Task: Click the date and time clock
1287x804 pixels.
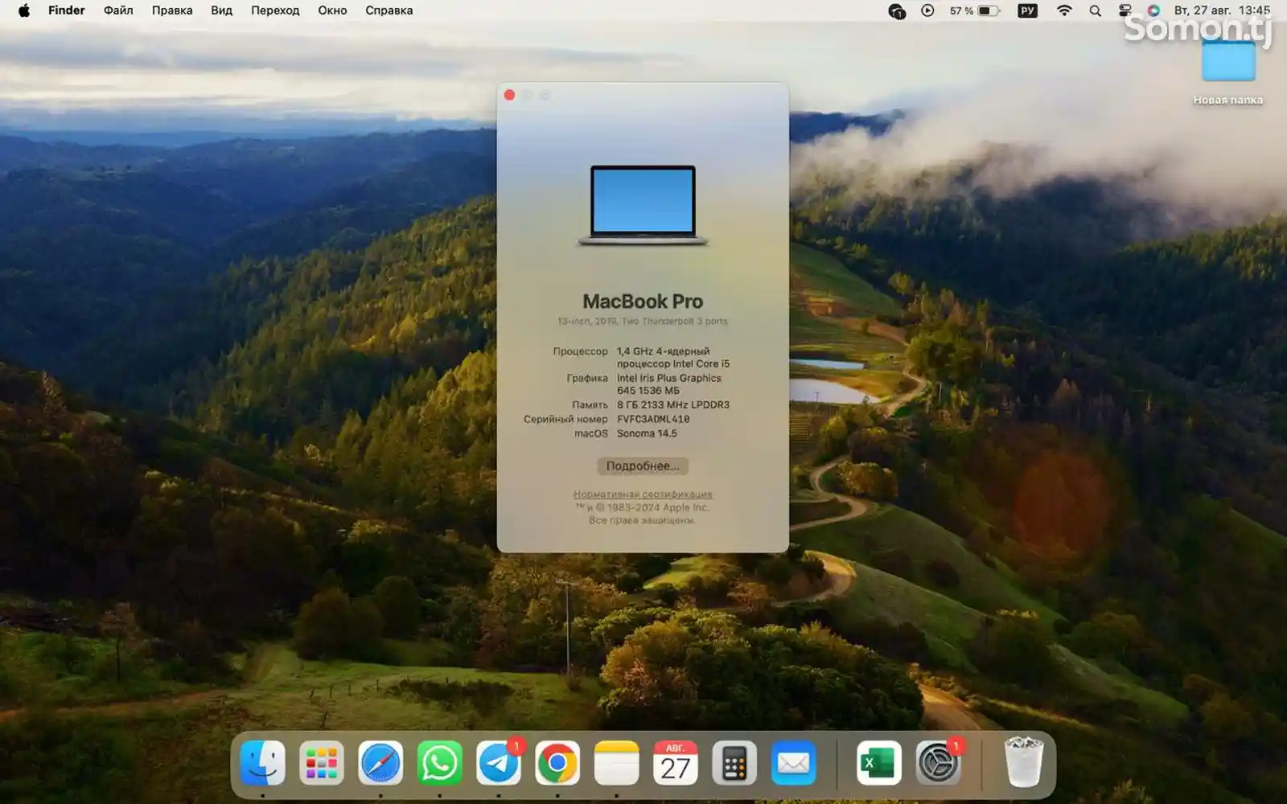Action: point(1222,10)
